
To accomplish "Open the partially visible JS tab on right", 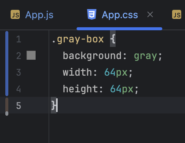I will pos(177,14).
